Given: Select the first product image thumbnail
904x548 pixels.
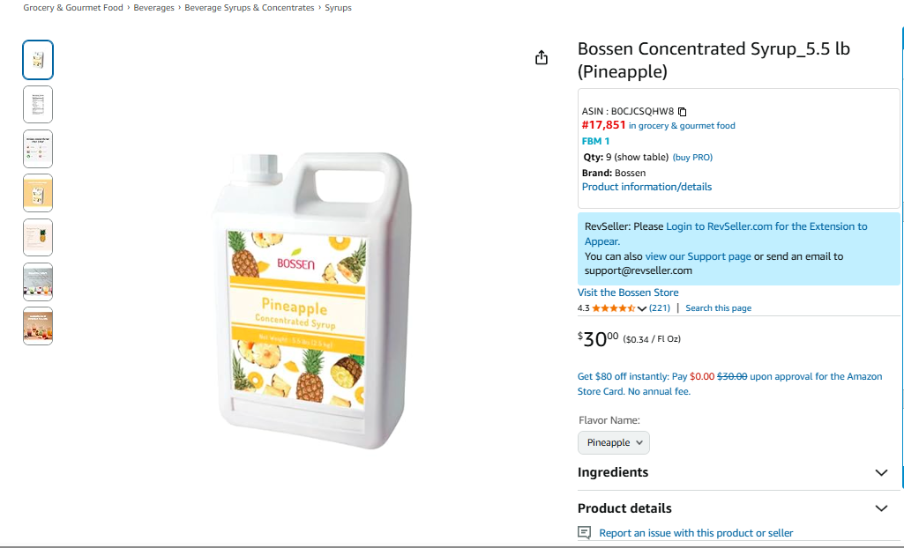Looking at the screenshot, I should (x=38, y=60).
